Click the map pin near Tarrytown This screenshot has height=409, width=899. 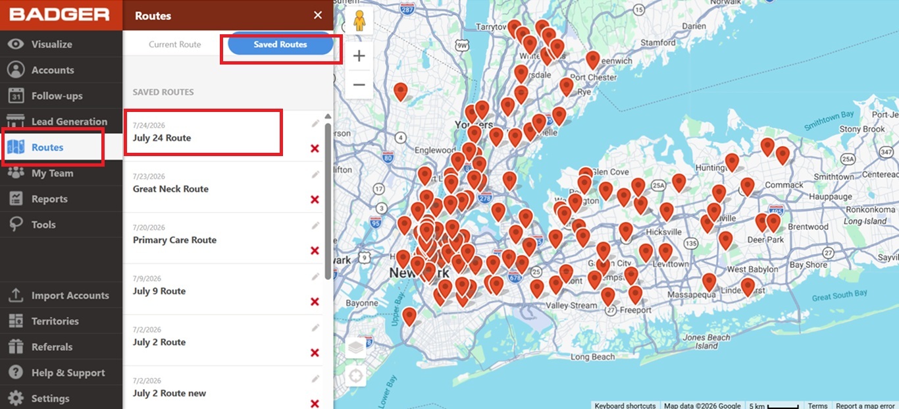pos(515,28)
